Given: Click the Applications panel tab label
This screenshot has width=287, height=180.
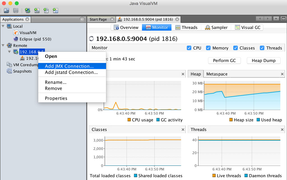Looking at the screenshot, I should tap(13, 19).
